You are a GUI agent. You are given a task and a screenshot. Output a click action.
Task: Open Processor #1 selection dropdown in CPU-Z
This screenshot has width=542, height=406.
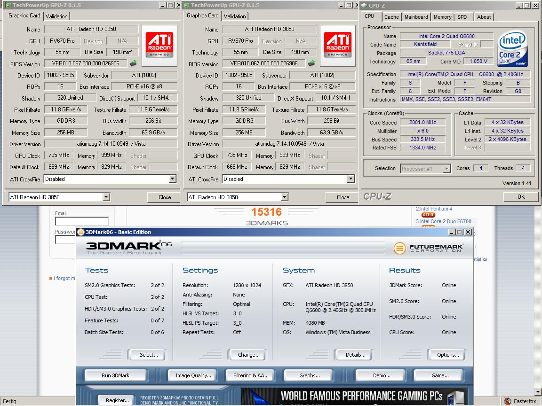click(x=446, y=169)
